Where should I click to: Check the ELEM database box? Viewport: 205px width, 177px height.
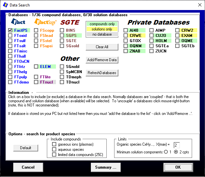click(36, 67)
